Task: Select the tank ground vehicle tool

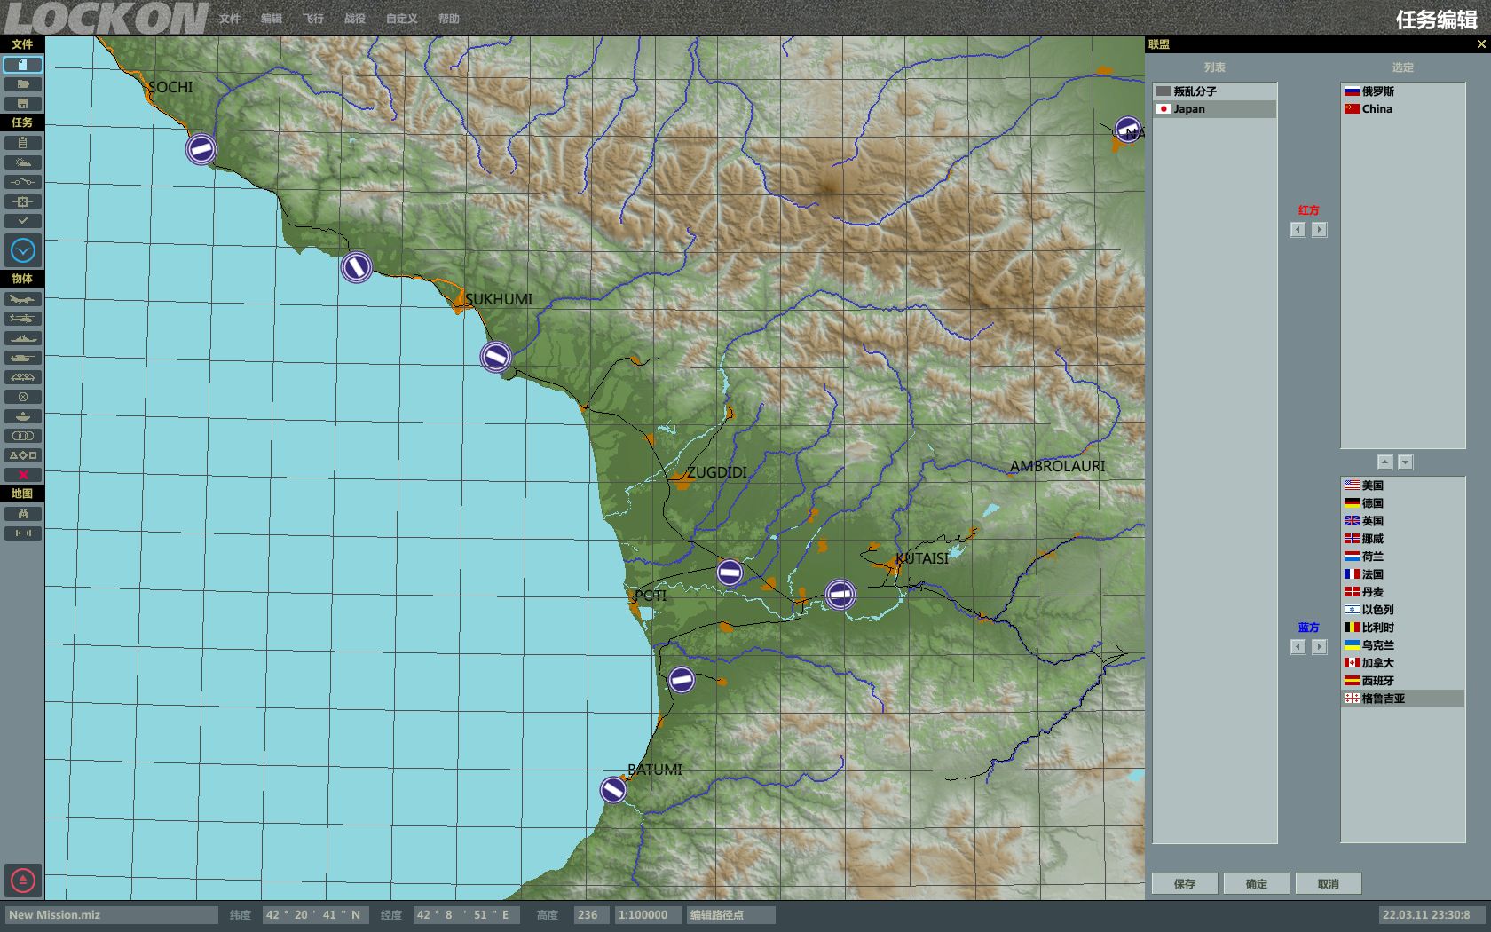Action: pos(22,358)
